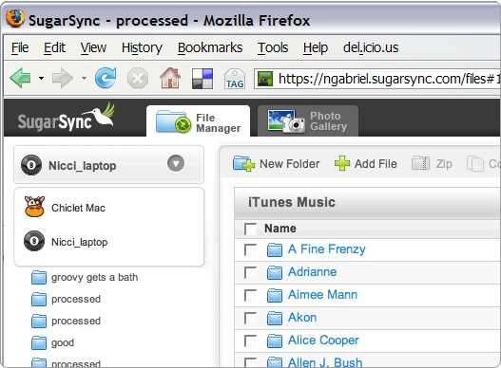Open the A Fine Frenzy folder link
501x368 pixels.
[x=326, y=249]
